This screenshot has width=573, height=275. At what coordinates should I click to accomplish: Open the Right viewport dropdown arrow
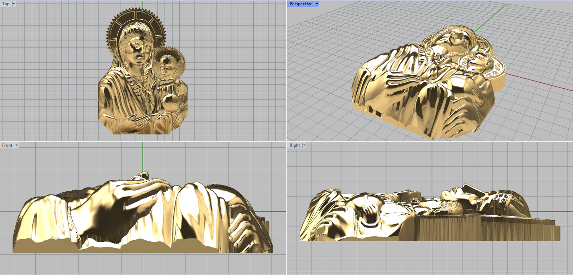[304, 145]
